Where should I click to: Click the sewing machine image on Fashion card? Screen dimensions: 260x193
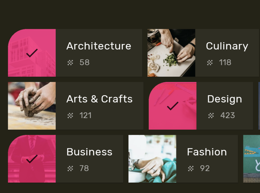click(x=152, y=159)
